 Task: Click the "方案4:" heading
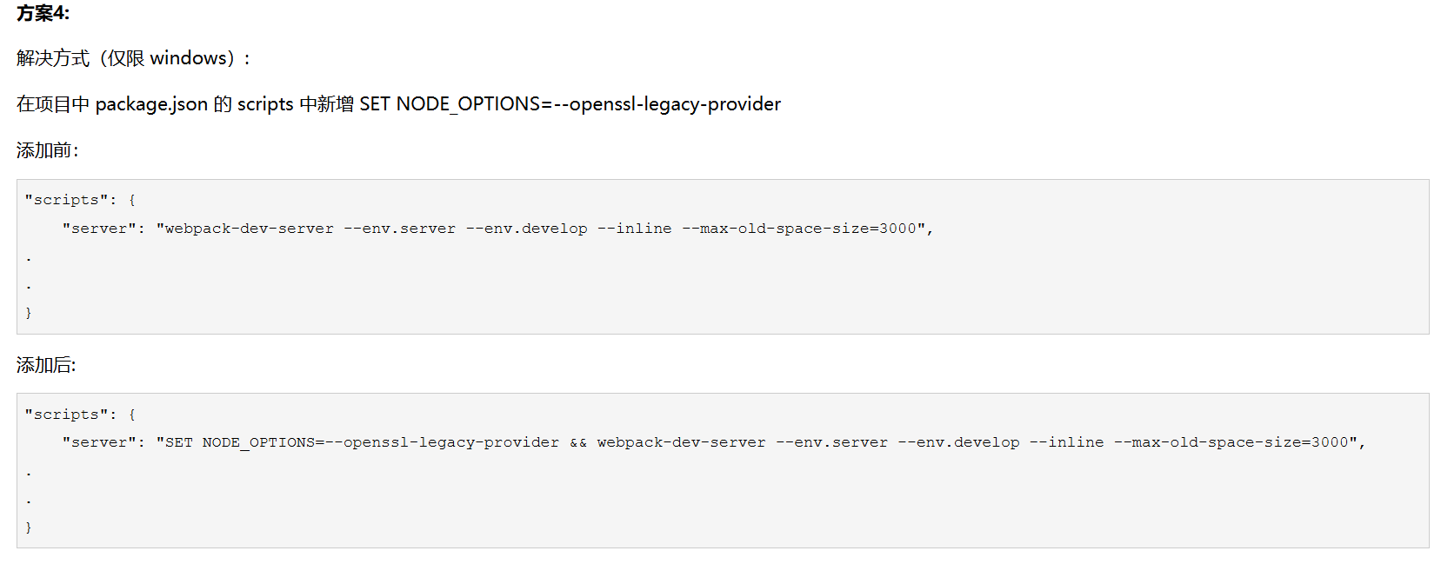tap(43, 13)
